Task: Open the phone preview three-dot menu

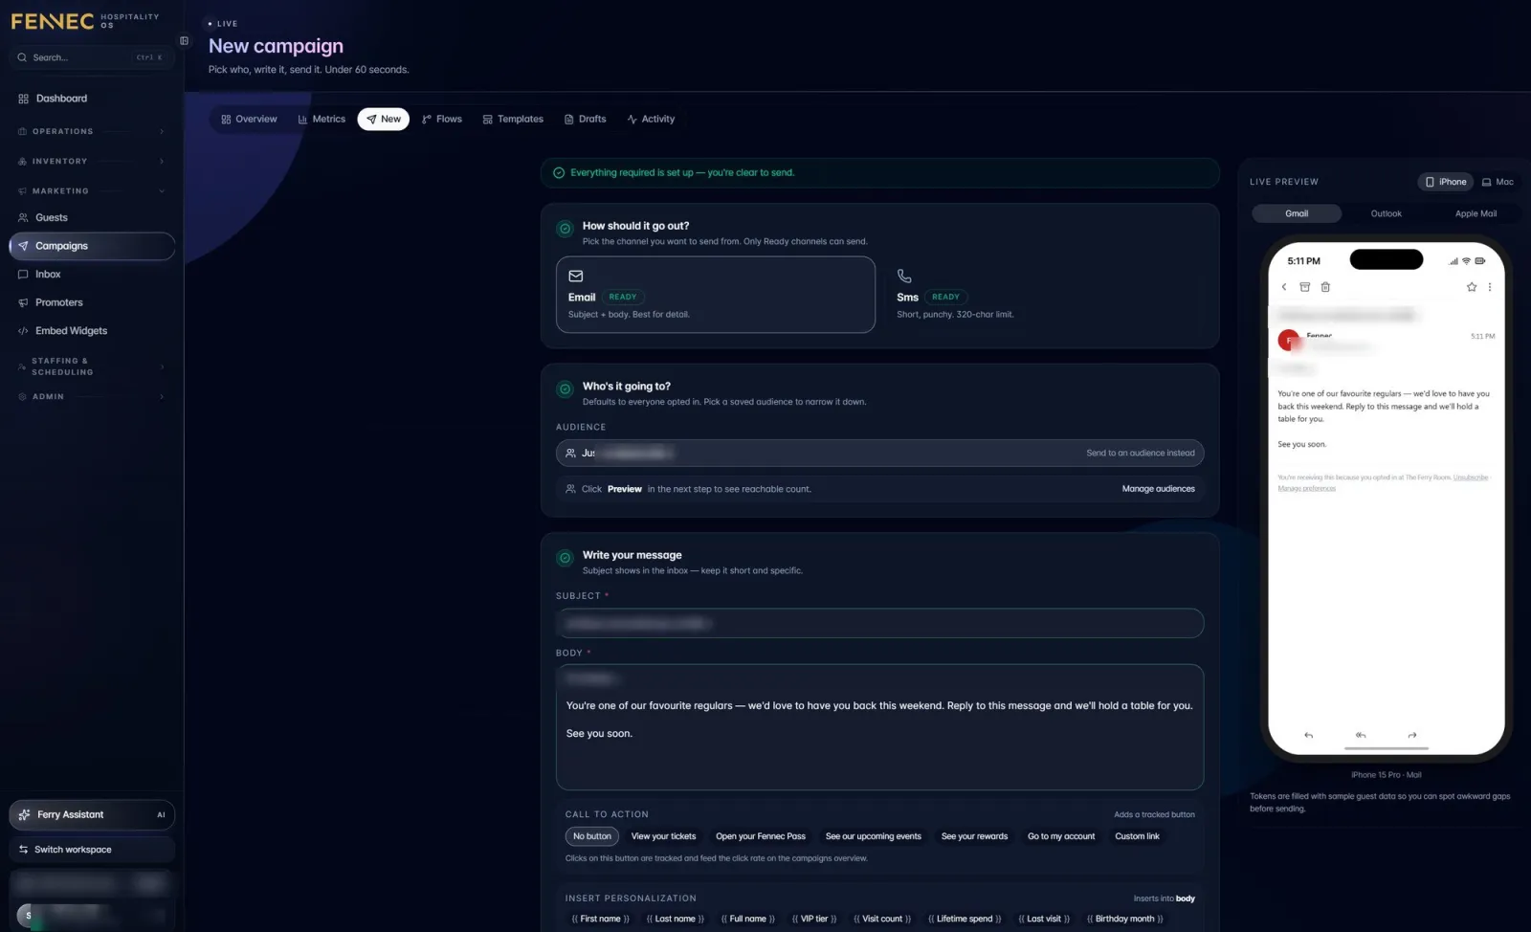Action: 1490,287
